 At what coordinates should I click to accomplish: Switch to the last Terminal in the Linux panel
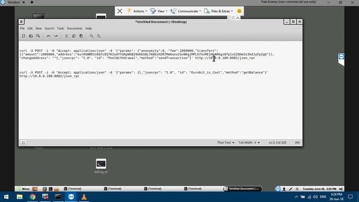193,189
